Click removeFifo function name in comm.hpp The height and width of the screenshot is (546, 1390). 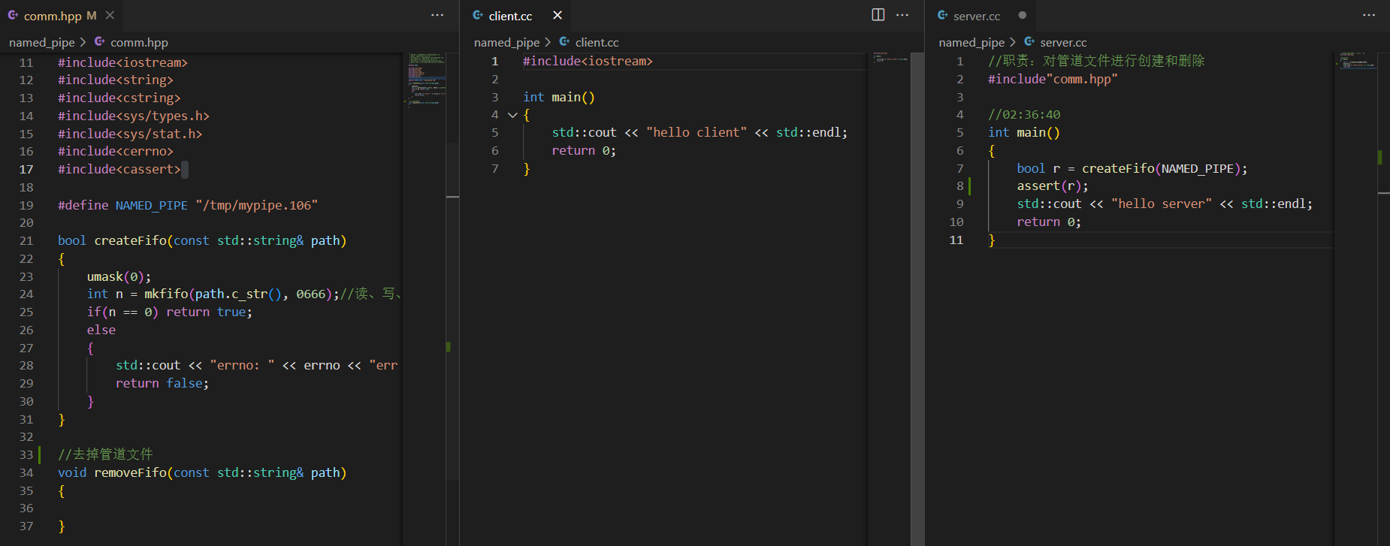point(130,472)
